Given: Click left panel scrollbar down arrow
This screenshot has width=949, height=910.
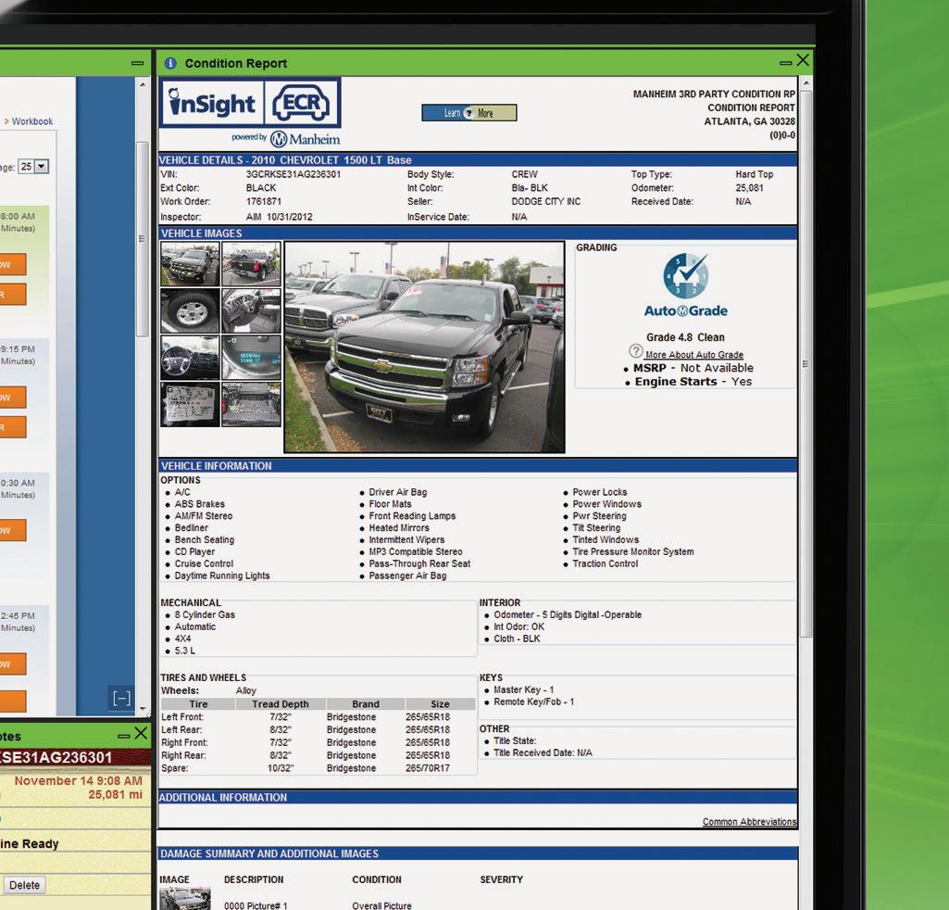Looking at the screenshot, I should pyautogui.click(x=143, y=708).
